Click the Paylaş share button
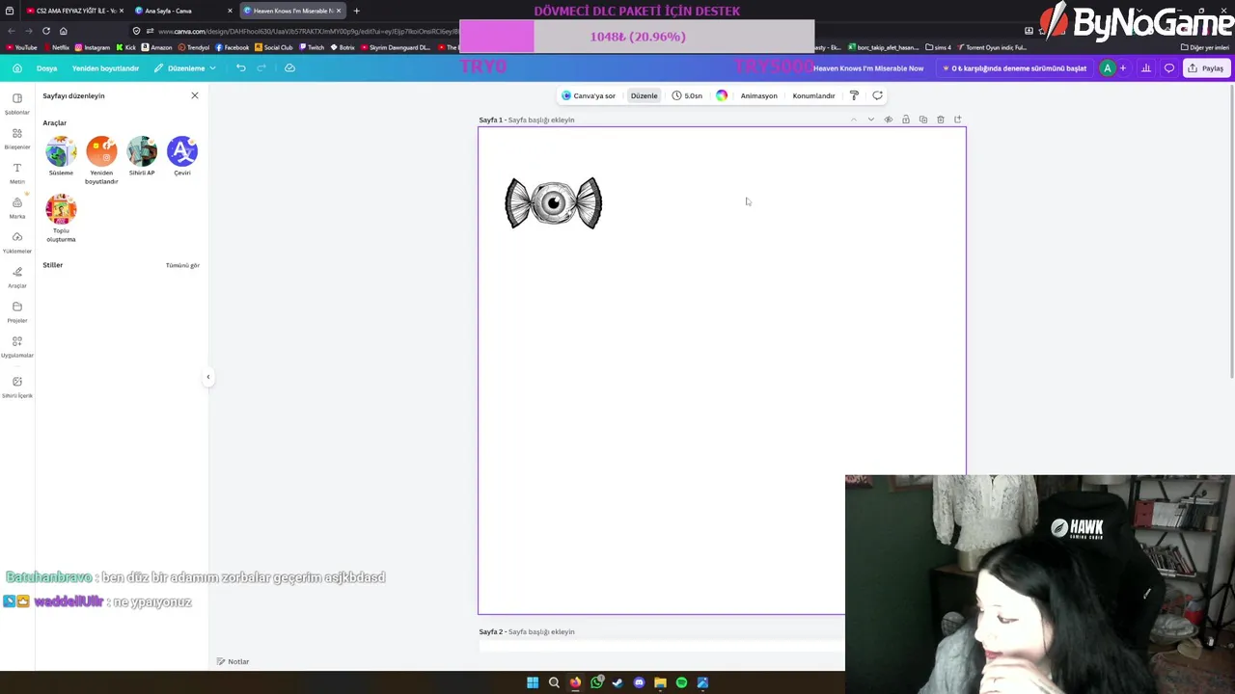 click(1206, 68)
